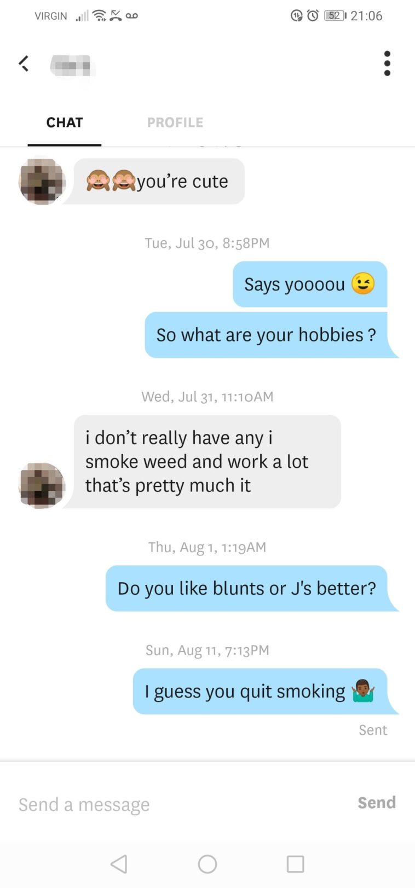
Task: Tap the Android back navigation triangle
Action: point(119,864)
